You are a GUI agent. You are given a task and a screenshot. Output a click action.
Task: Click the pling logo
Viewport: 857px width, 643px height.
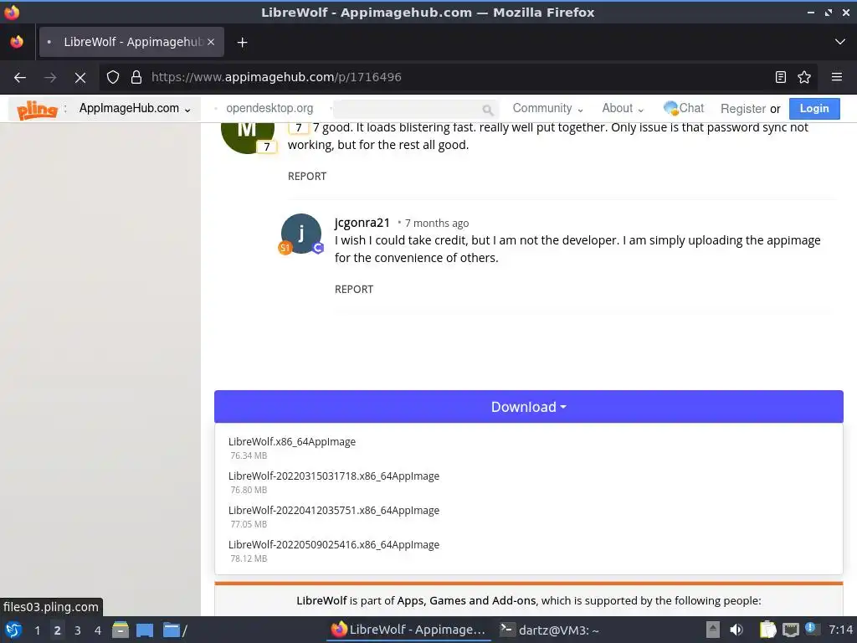click(37, 110)
